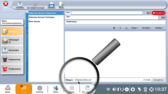Select contact Roux Jeremy
Screen dimensions: 168x94
click(46, 21)
